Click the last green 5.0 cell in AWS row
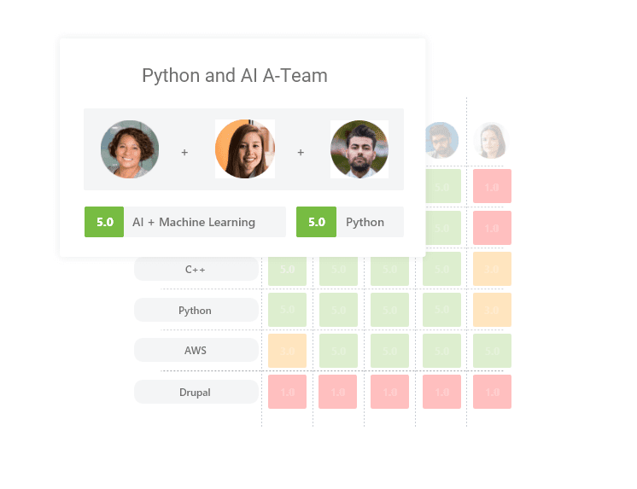This screenshot has height=489, width=637. (492, 351)
